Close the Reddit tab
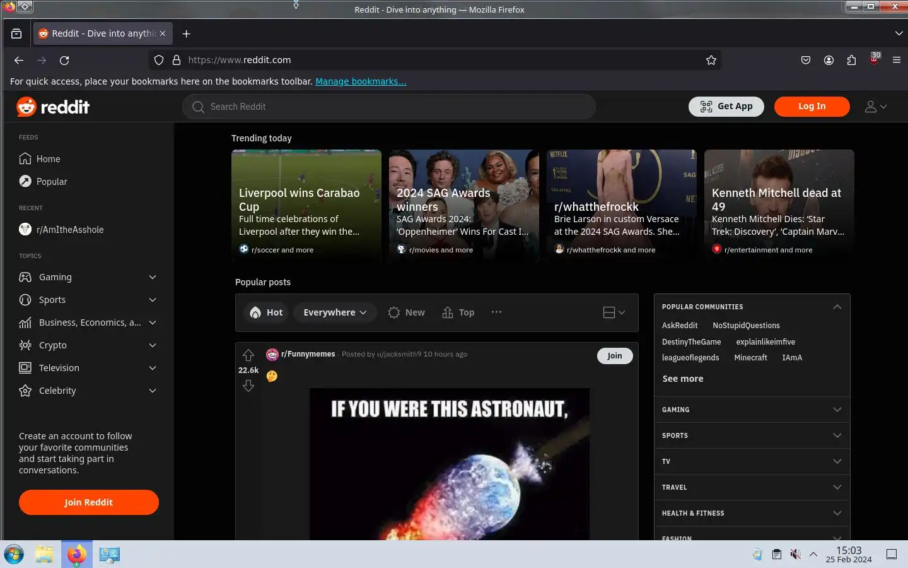Image resolution: width=908 pixels, height=568 pixels. [x=163, y=33]
